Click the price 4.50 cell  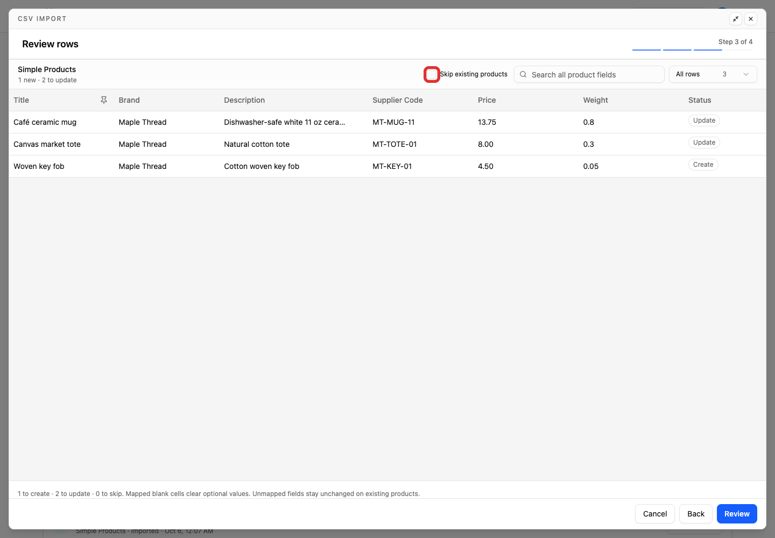485,166
